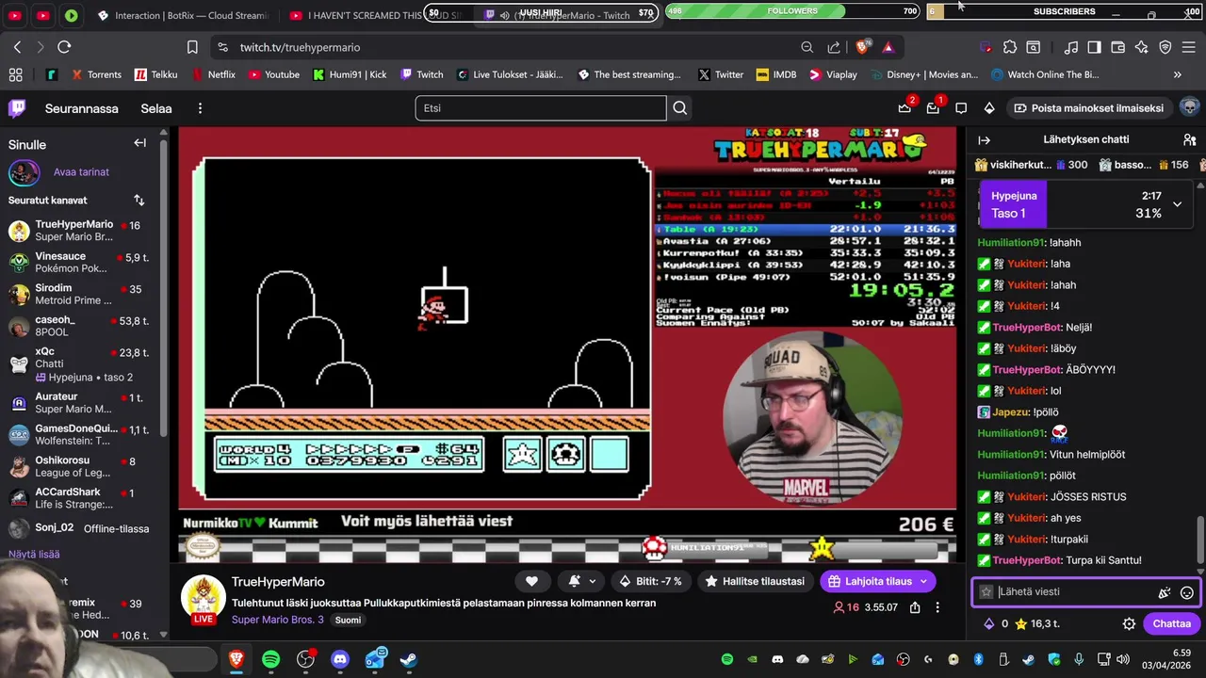Open stream more options three dots
Viewport: 1206px width, 678px height.
tap(937, 607)
